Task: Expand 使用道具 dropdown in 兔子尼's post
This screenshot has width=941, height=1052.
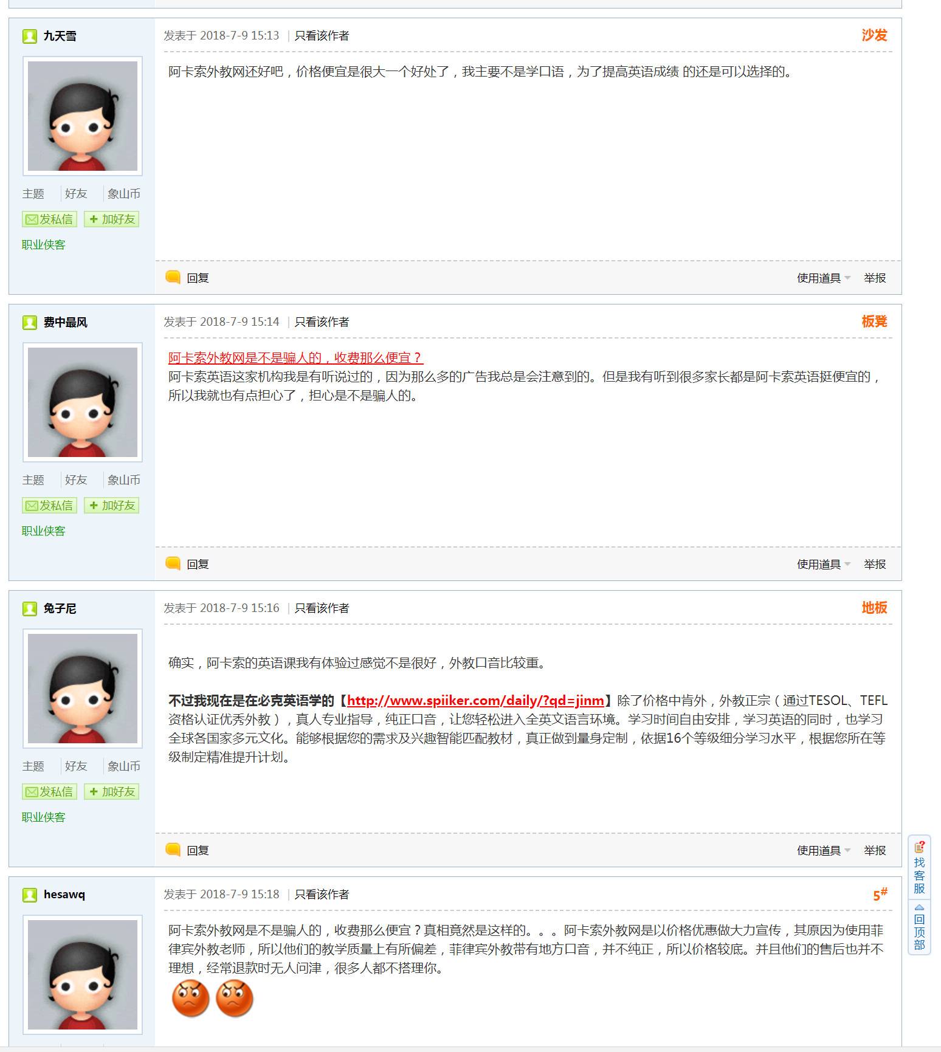Action: coord(824,850)
